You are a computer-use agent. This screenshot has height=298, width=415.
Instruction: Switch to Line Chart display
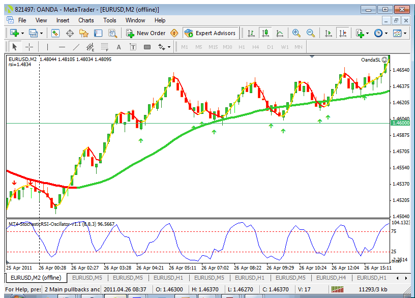tap(280, 33)
